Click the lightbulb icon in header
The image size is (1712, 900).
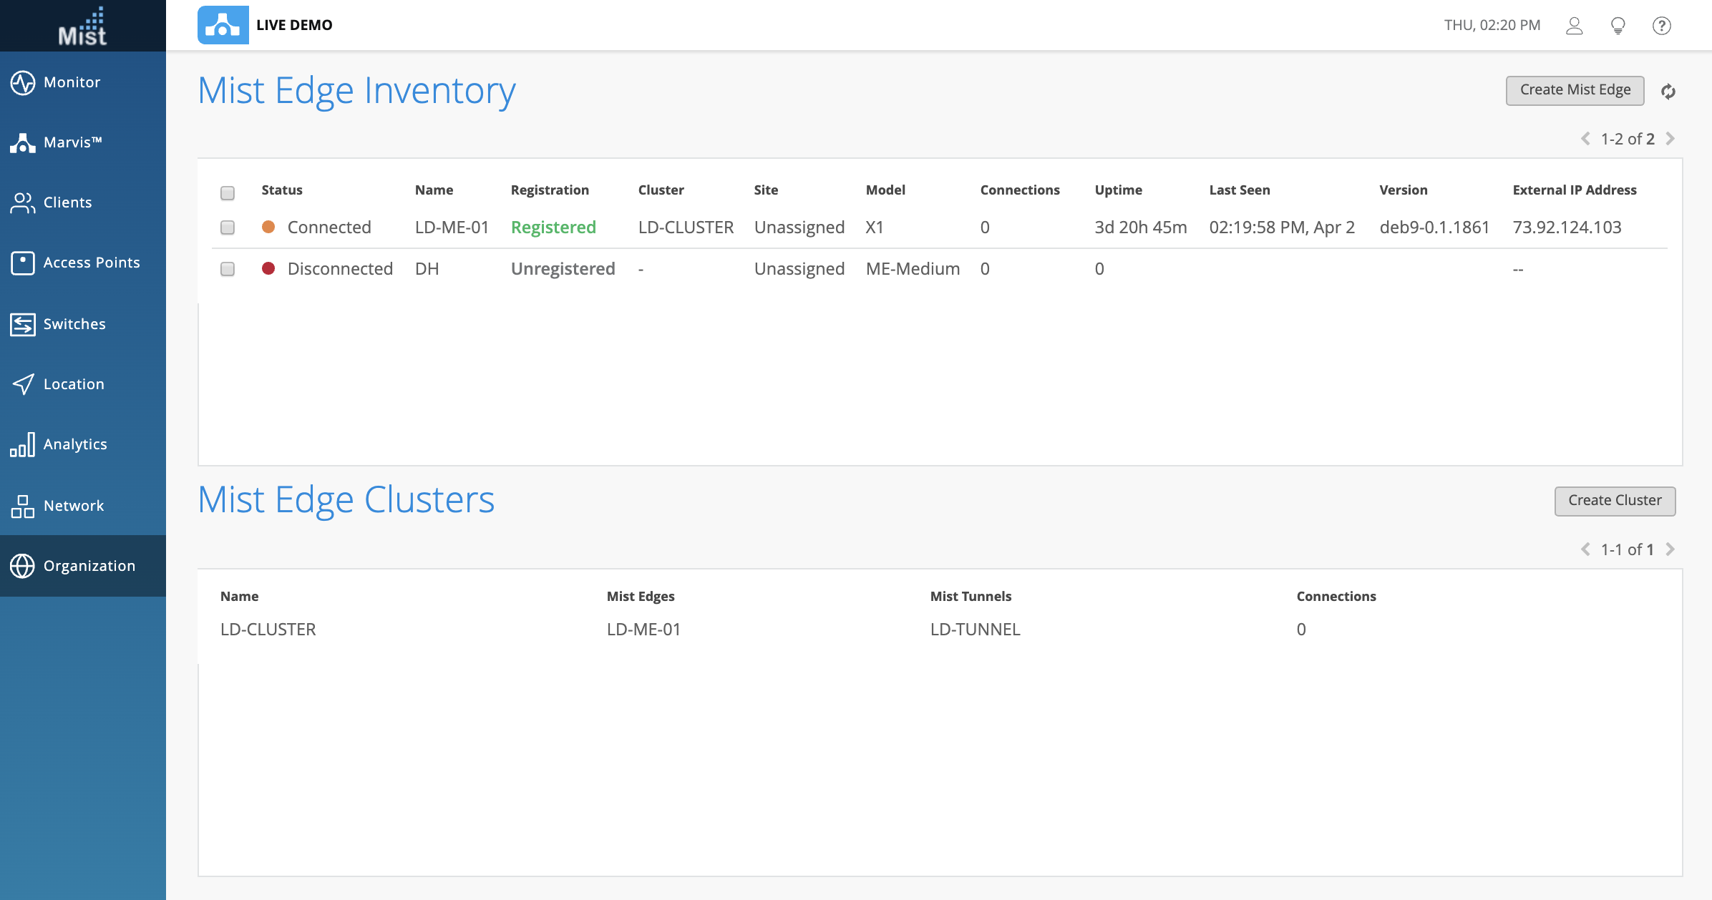tap(1618, 26)
